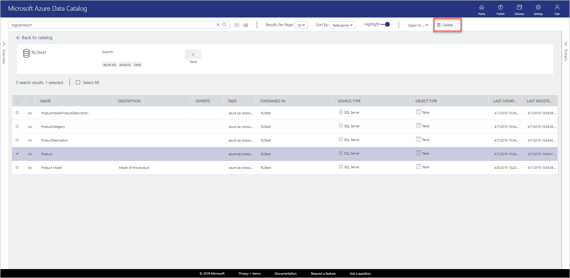Open Privacy + terms link
Viewport: 570px width, 278px height.
(x=249, y=274)
